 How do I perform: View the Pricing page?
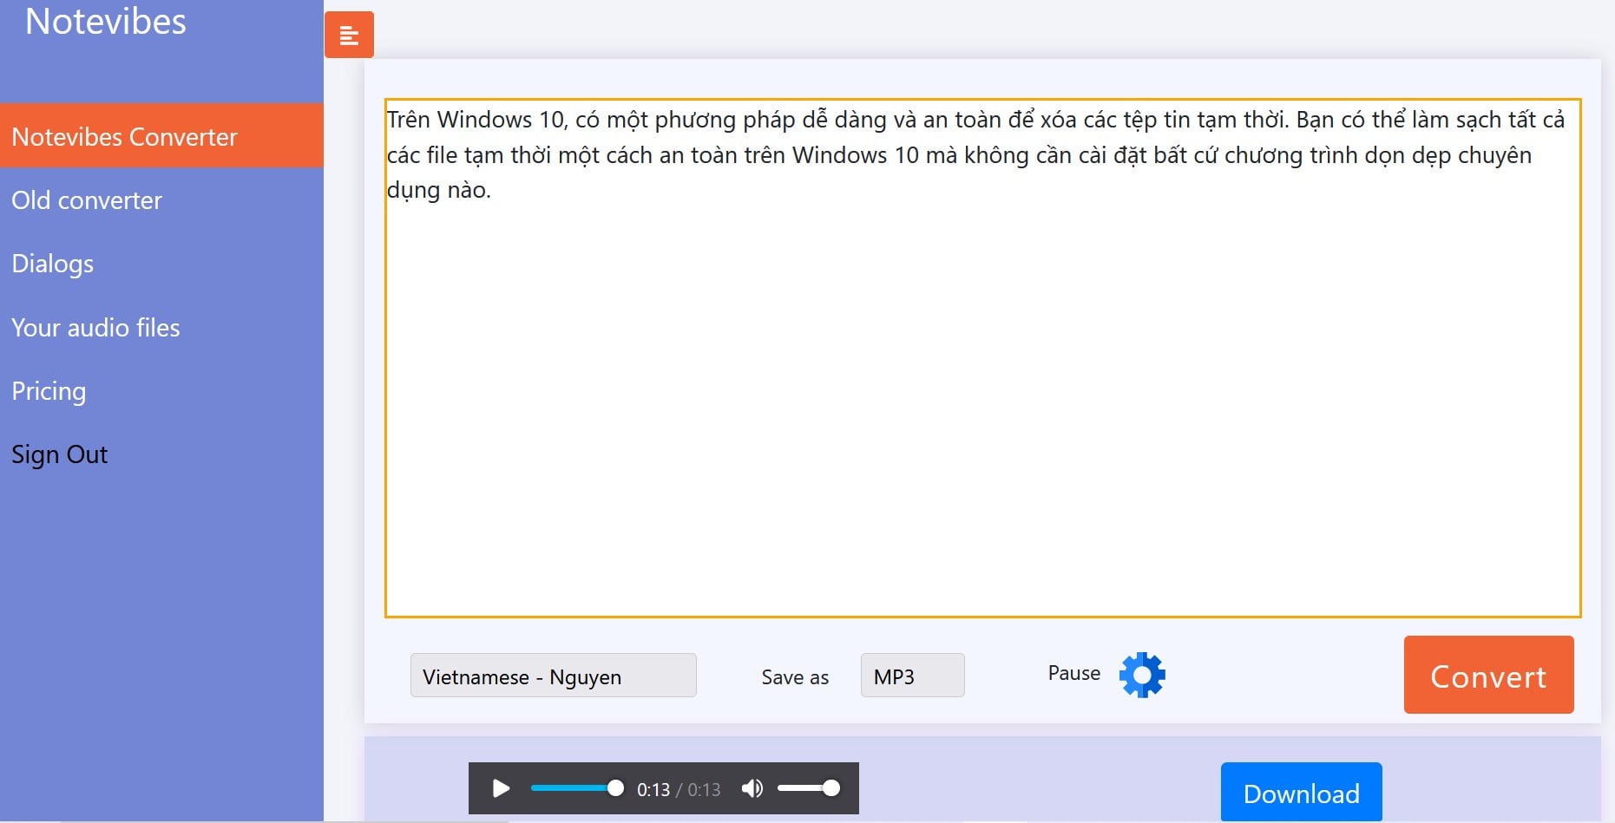[x=49, y=392]
